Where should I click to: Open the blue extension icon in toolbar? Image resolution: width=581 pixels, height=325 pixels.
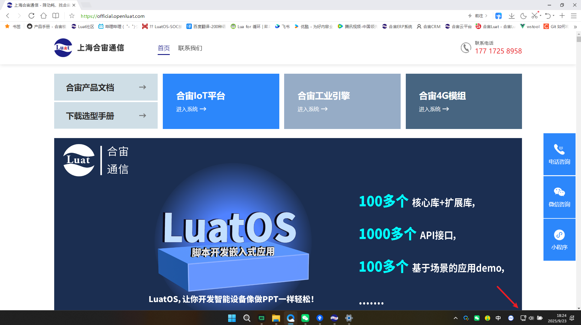(x=498, y=16)
